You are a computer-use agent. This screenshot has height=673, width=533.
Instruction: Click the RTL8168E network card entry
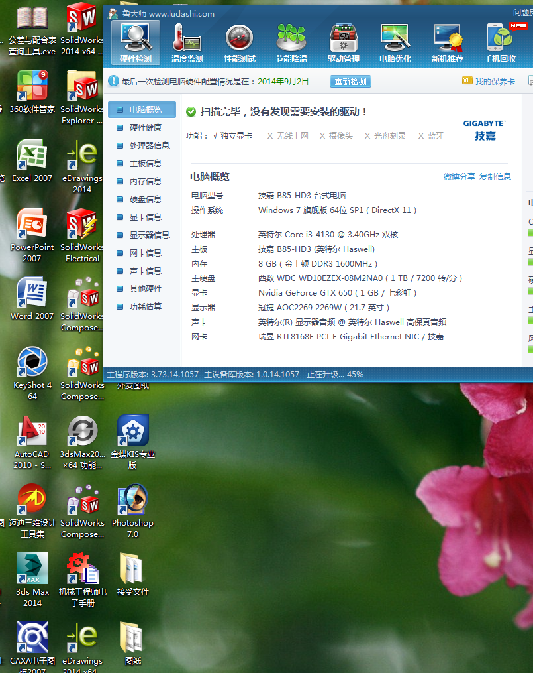coord(350,337)
